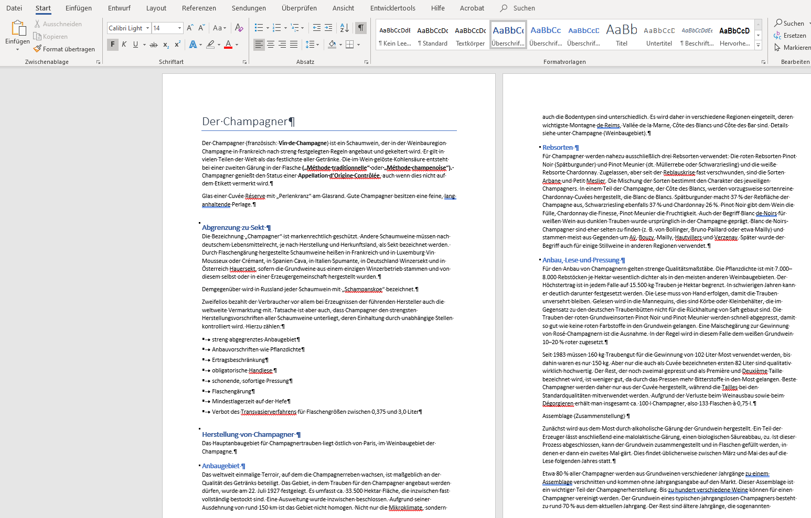Click the Format übertragen paintbrush icon

[37, 49]
